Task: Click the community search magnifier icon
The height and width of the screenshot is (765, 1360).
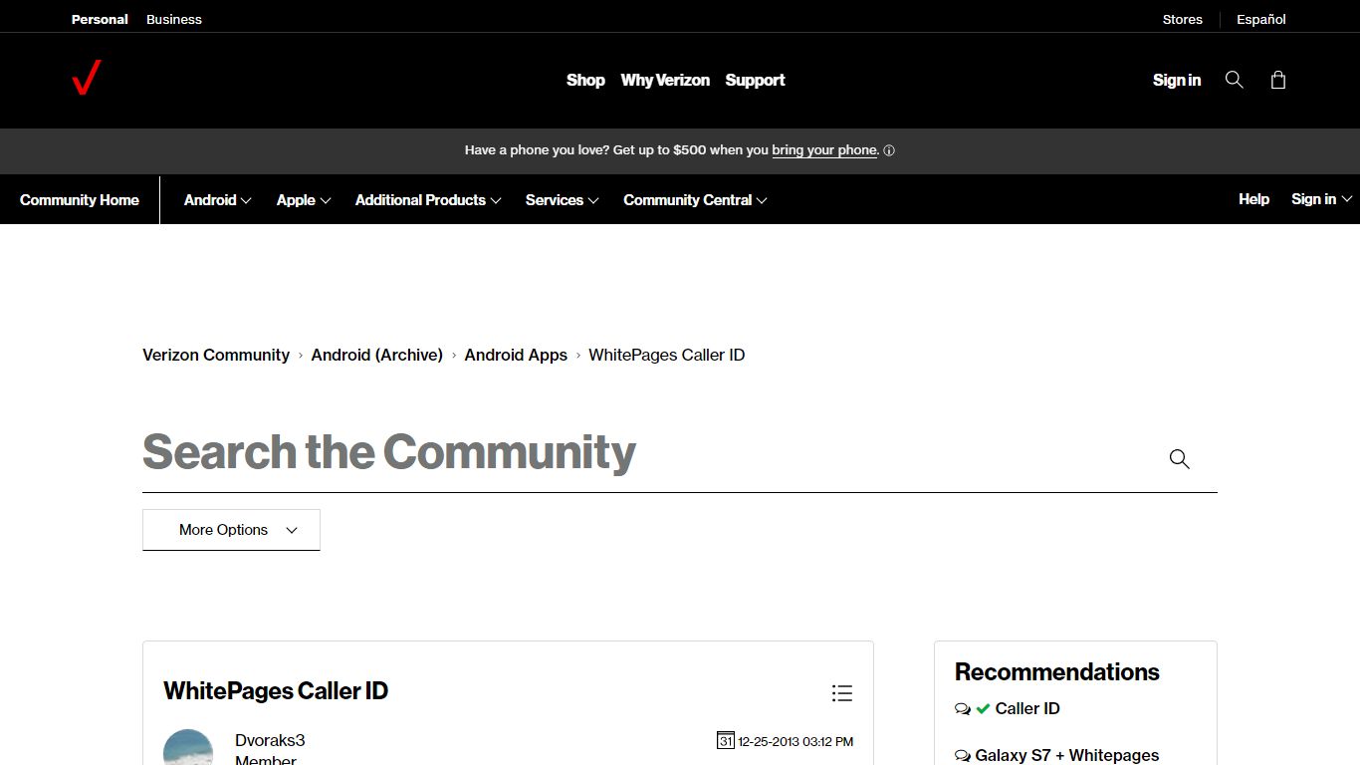Action: pos(1180,459)
